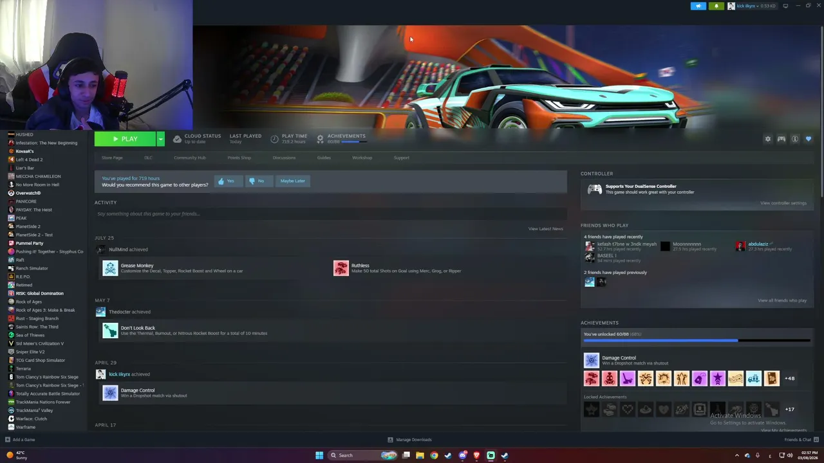Select KovaaK's in the library list
824x463 pixels.
[24, 151]
